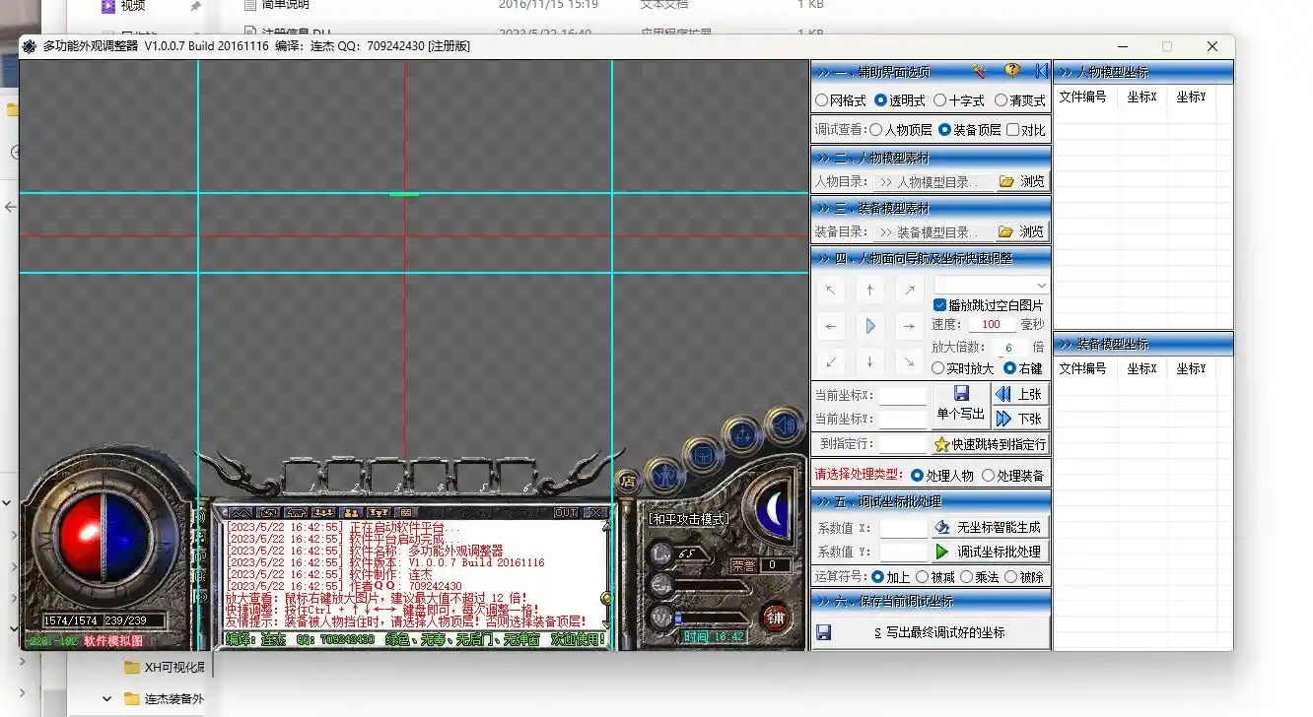The height and width of the screenshot is (717, 1313).
Task: Turn character facing up-right with the arrow
Action: click(x=909, y=291)
